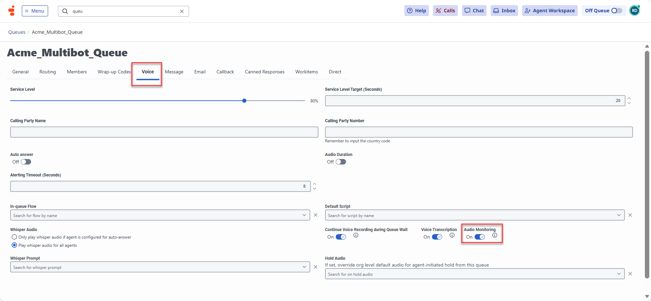Select whisper audio only for auto-answer agents
Image resolution: width=651 pixels, height=301 pixels.
(x=14, y=237)
